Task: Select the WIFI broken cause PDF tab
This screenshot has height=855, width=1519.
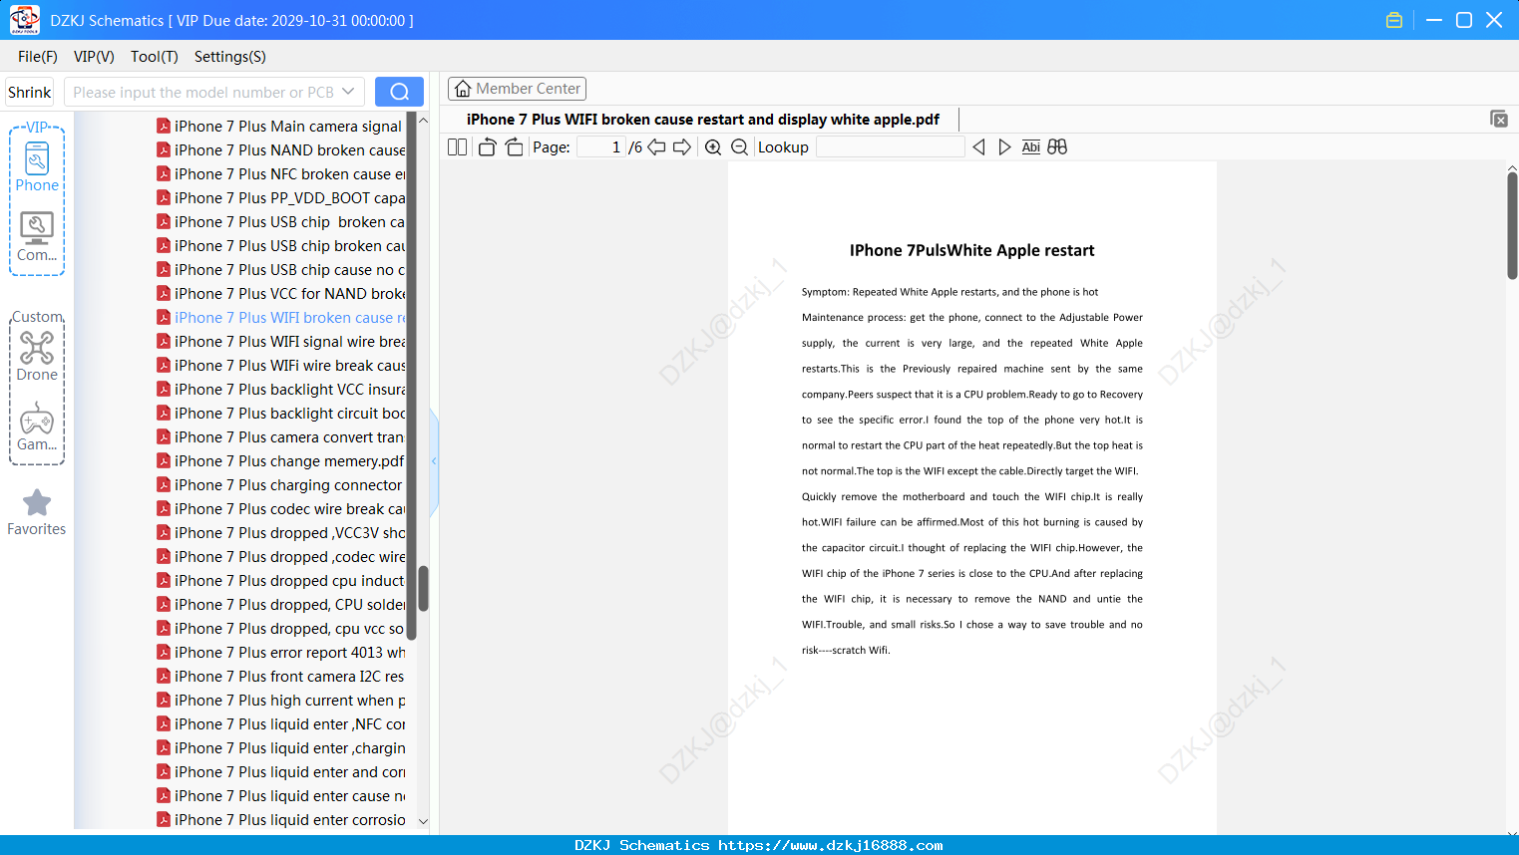Action: (703, 120)
